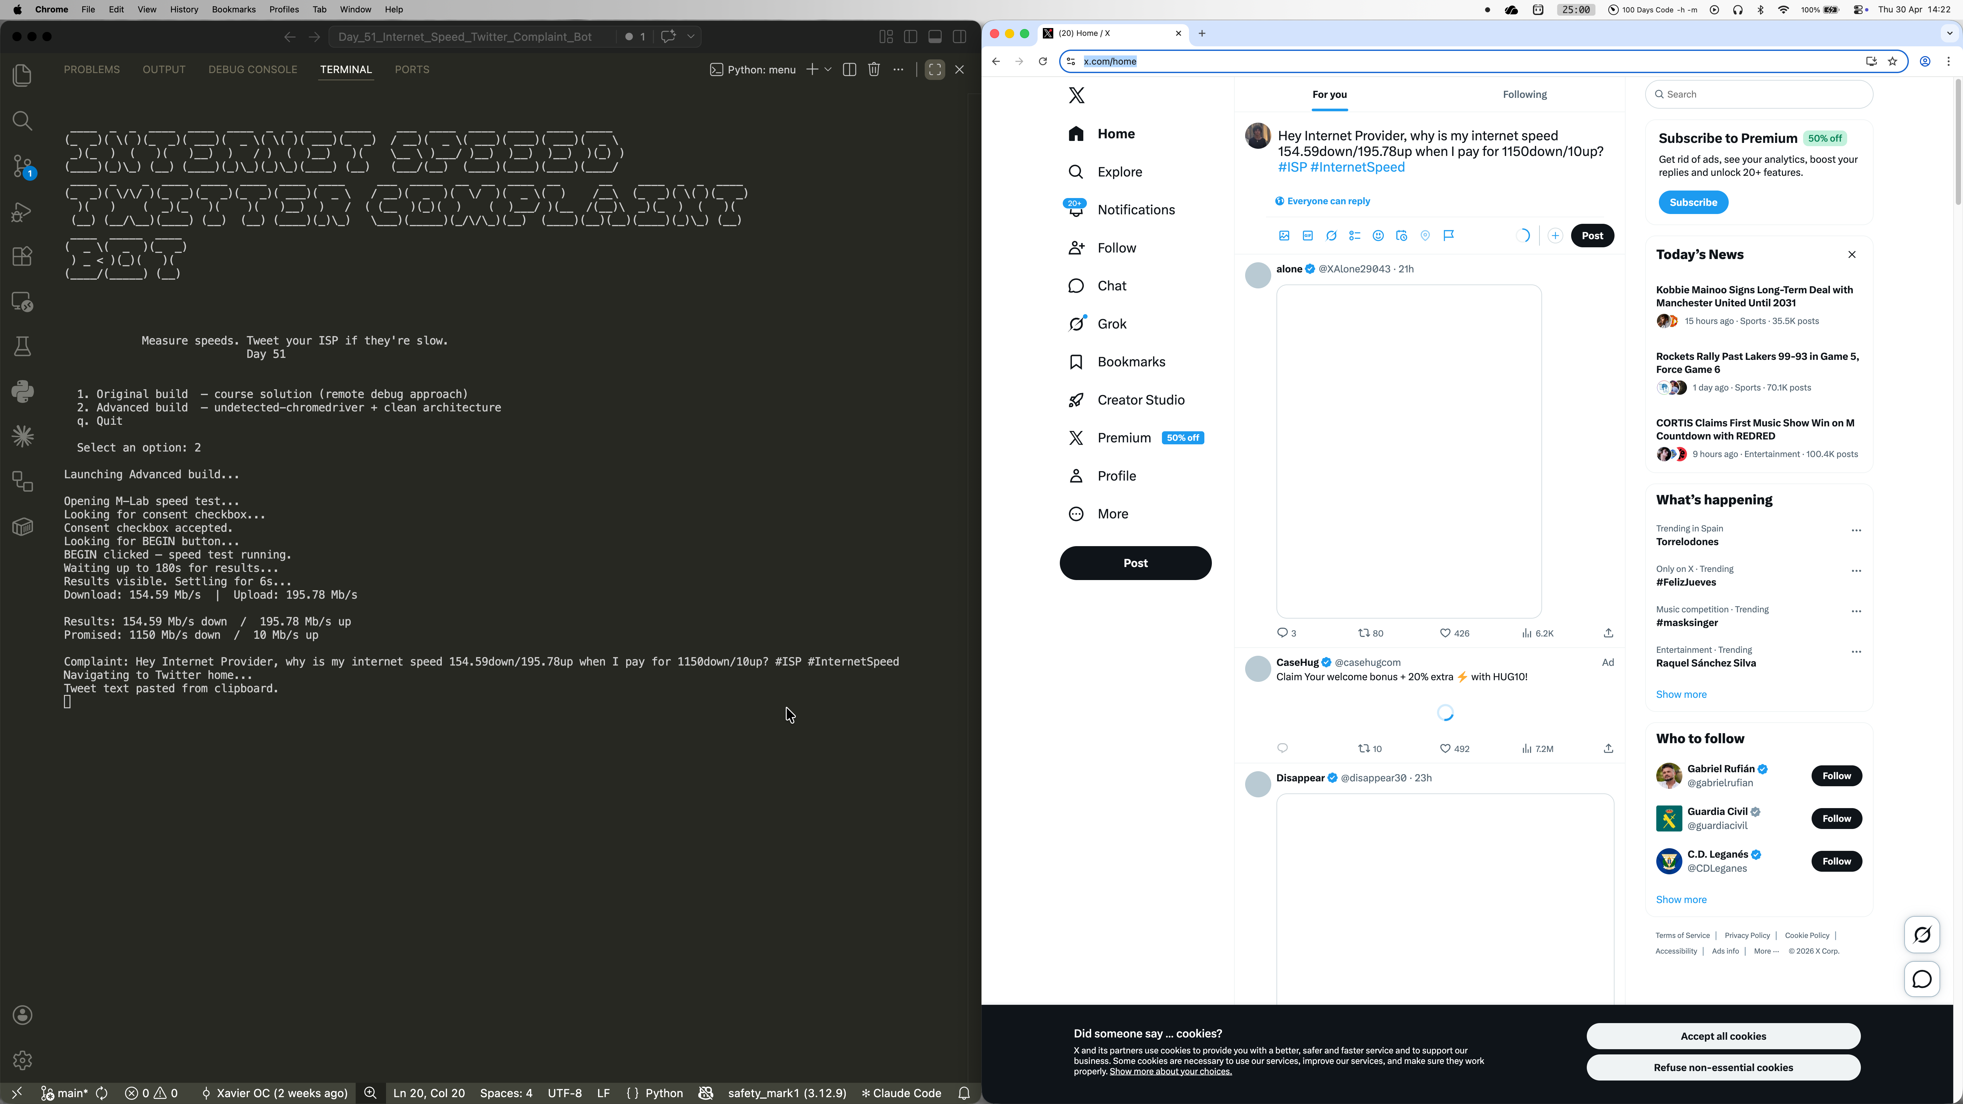Image resolution: width=1963 pixels, height=1104 pixels.
Task: Click the X logo in the sidebar
Action: (x=1076, y=95)
